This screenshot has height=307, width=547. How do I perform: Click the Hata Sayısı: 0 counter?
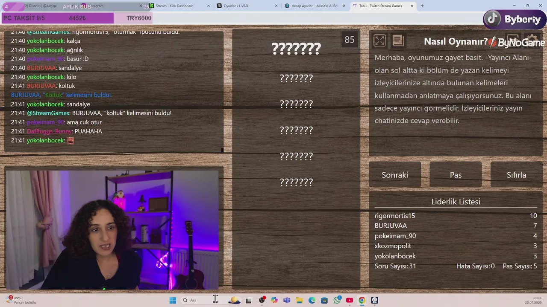475,266
